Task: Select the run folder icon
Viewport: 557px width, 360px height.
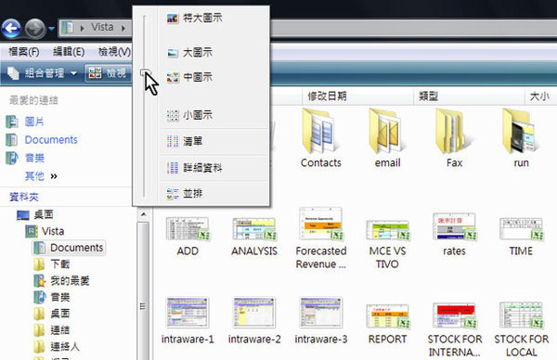Action: pyautogui.click(x=521, y=138)
